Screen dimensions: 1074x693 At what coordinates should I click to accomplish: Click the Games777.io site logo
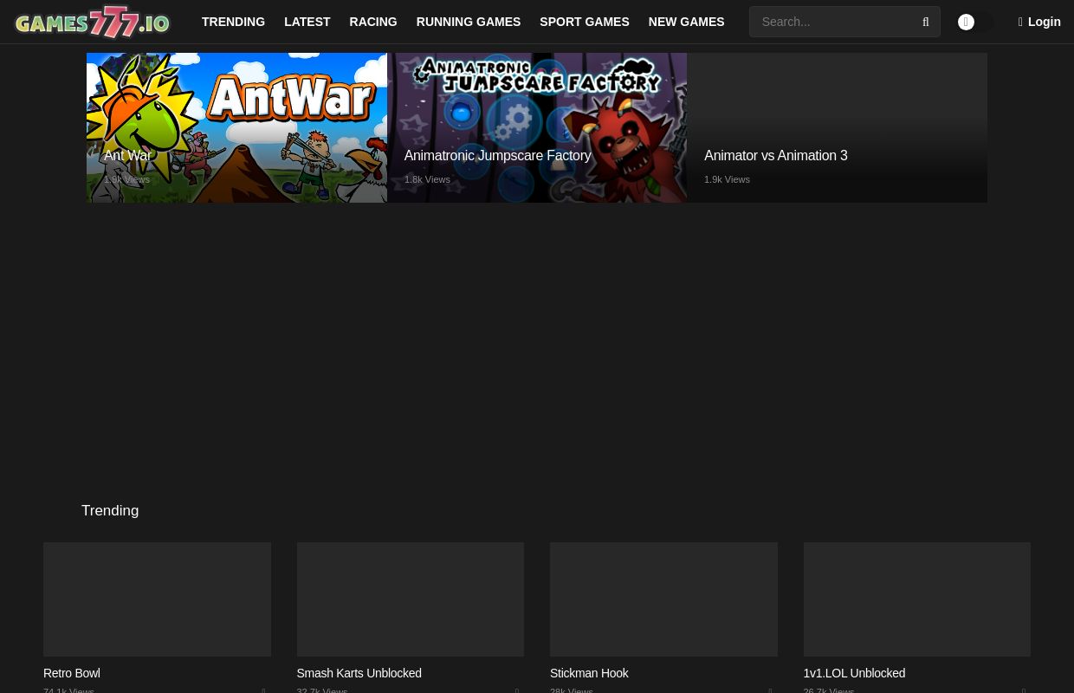pyautogui.click(x=92, y=22)
